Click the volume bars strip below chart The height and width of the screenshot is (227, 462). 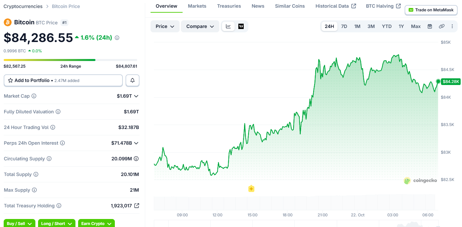pyautogui.click(x=295, y=203)
